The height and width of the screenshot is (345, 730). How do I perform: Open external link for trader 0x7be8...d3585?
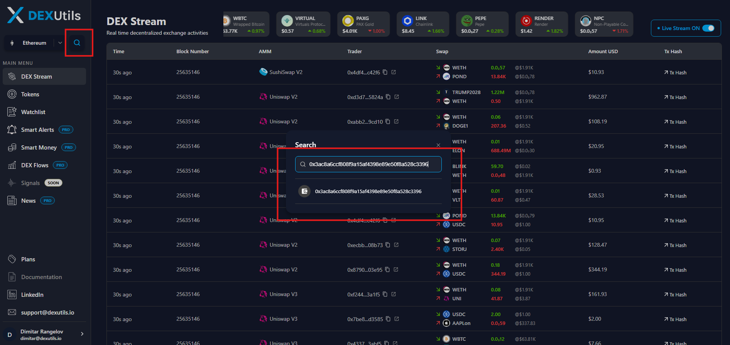[397, 319]
